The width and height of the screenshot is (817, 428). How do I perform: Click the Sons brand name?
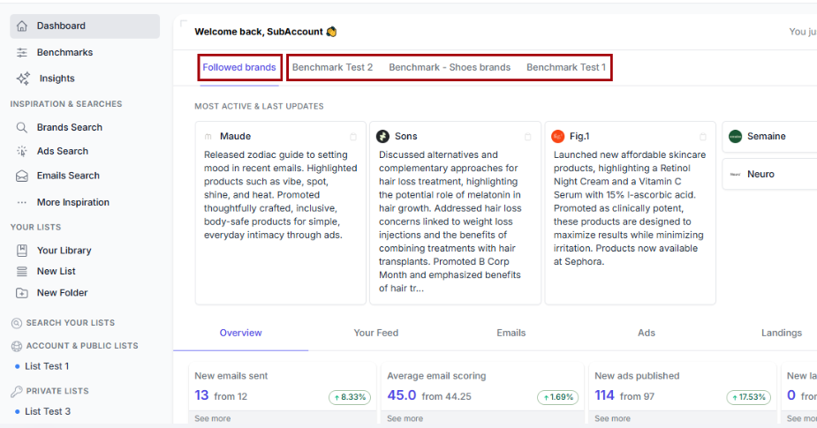click(x=406, y=137)
